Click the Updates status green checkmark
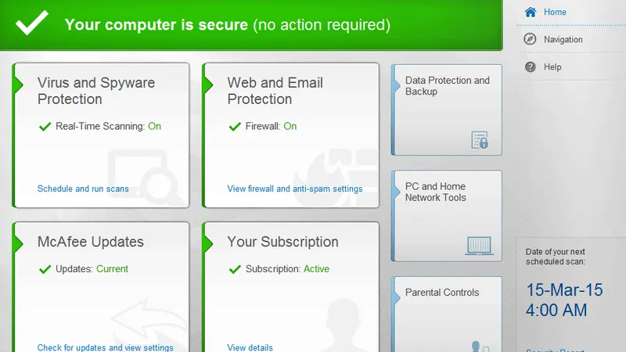The image size is (626, 352). coord(45,269)
